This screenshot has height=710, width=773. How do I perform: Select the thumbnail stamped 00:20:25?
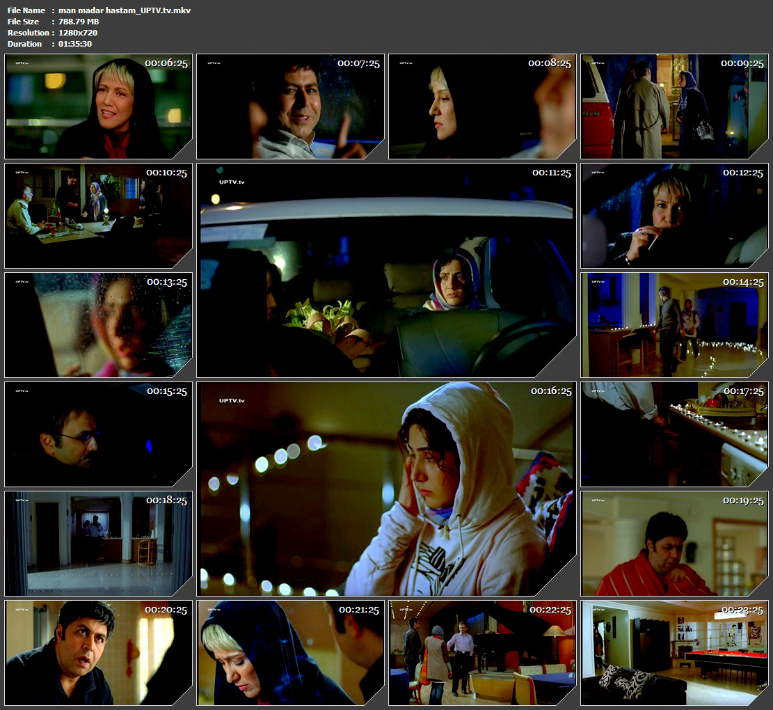click(99, 653)
